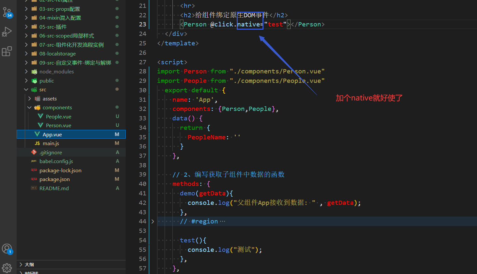
Task: Expand assets folder chevron
Action: tap(29, 99)
